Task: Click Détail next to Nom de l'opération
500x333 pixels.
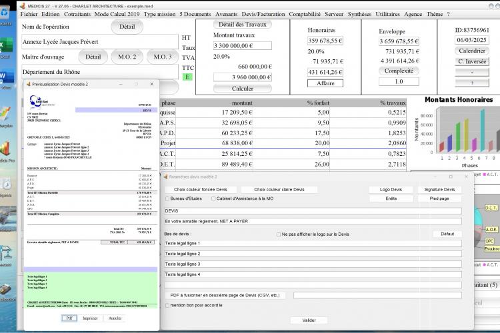Action: (127, 27)
